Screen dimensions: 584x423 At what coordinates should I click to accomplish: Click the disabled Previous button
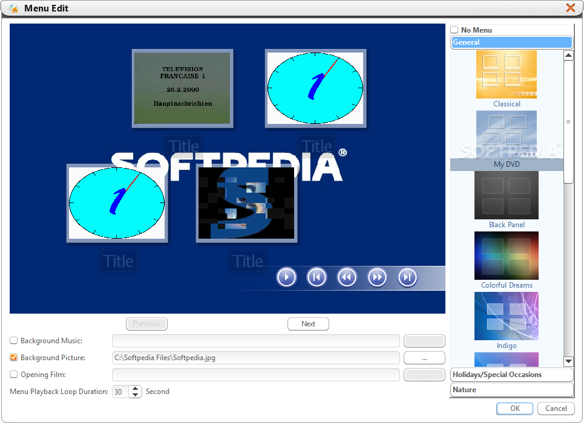[x=146, y=324]
